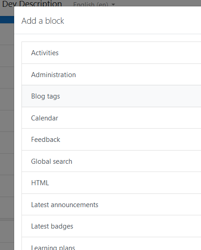The height and width of the screenshot is (250, 201).
Task: Dismiss dialog by clicking the dimmed backdrop
Action: tap(7, 231)
